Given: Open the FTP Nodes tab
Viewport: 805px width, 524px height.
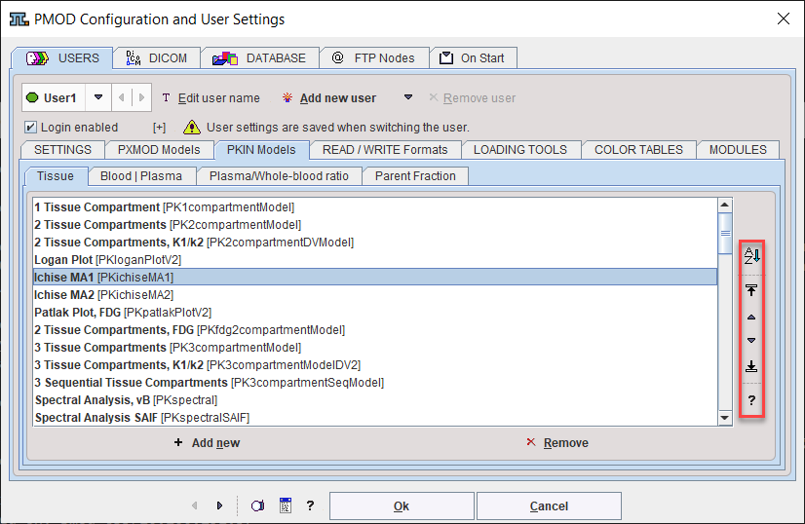Looking at the screenshot, I should coord(374,58).
